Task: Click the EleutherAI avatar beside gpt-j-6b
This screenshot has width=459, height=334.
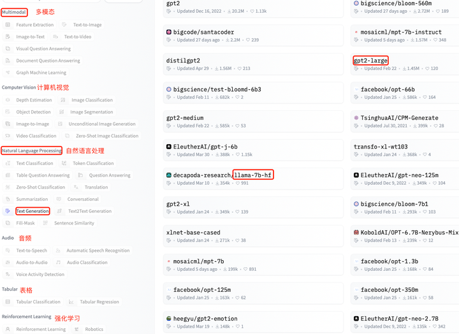Action: tap(168, 147)
